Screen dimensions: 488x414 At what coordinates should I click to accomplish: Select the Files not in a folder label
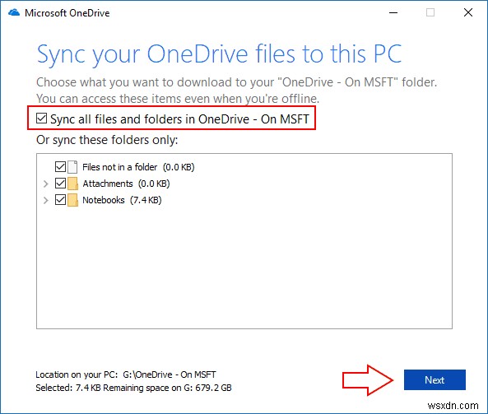click(x=138, y=167)
